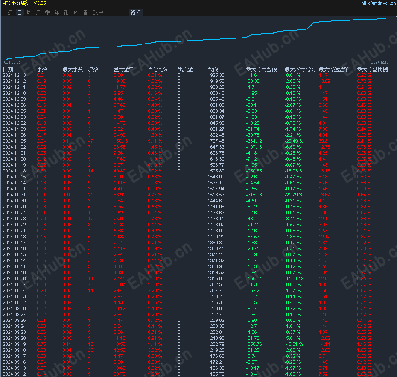
Task: Switch to the 月 monthly tab
Action: tap(38, 12)
